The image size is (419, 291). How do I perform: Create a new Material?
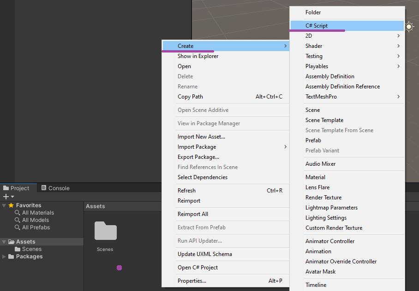tap(347, 177)
